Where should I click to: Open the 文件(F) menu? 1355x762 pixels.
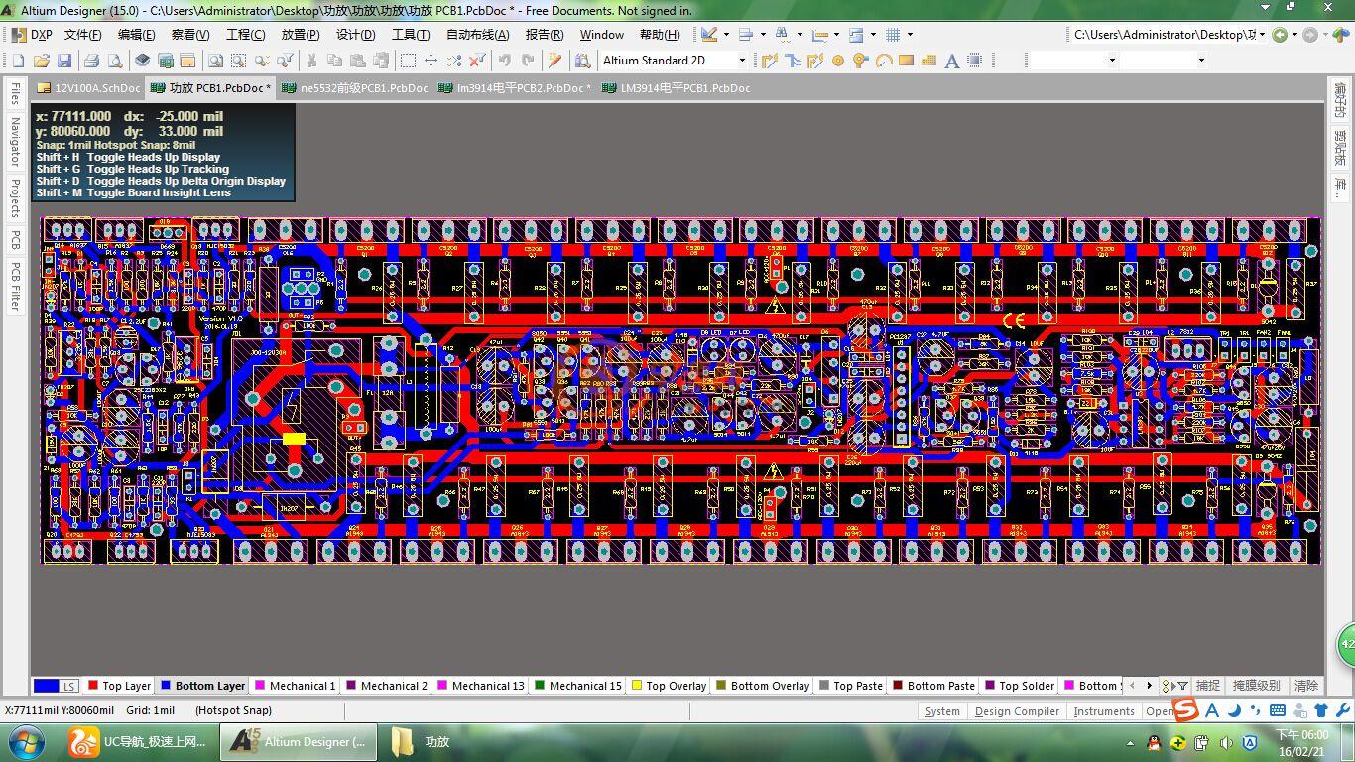tap(82, 35)
